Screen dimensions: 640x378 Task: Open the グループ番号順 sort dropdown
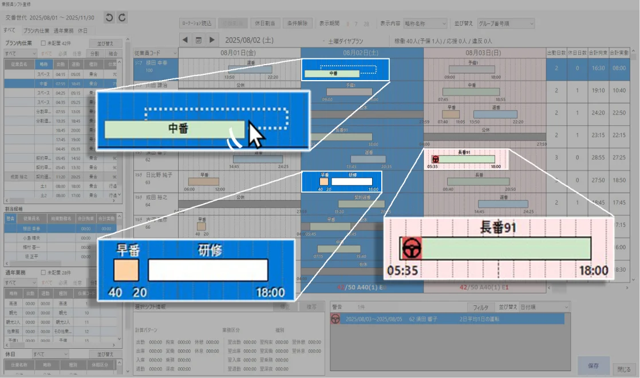click(x=506, y=23)
